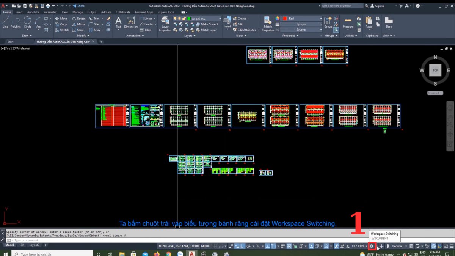Open the annotation scale 1:1/100% dropdown
Viewport: 455px width, 256px height.
coord(360,246)
